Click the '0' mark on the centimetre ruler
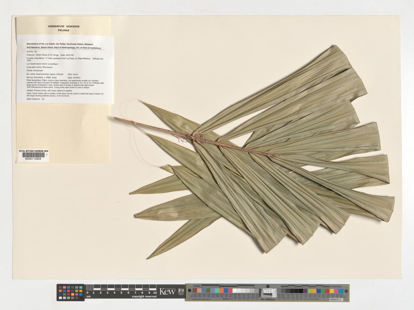This screenshot has width=414, height=310. [87, 293]
